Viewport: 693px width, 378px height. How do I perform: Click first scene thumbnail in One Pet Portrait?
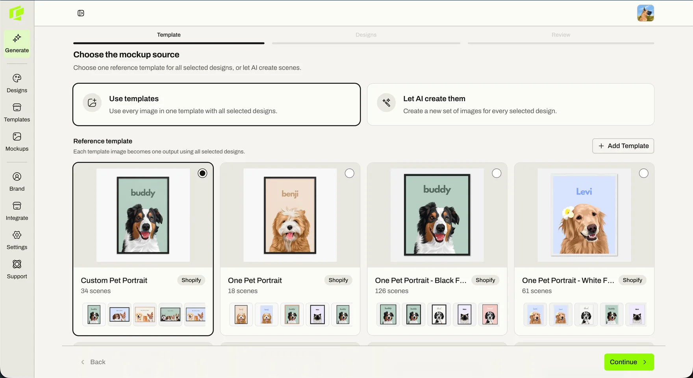pos(241,315)
